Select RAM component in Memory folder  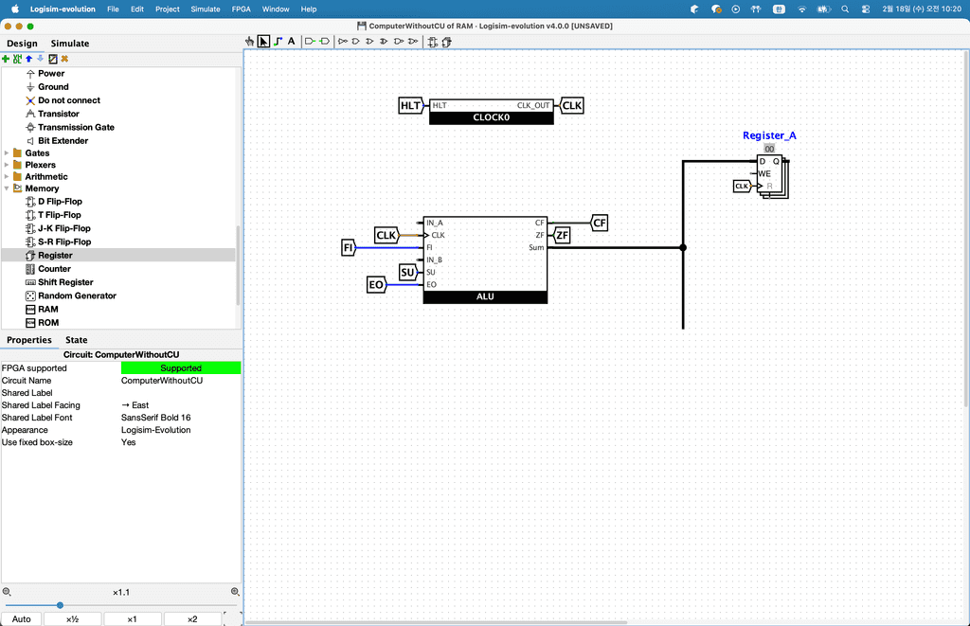47,310
